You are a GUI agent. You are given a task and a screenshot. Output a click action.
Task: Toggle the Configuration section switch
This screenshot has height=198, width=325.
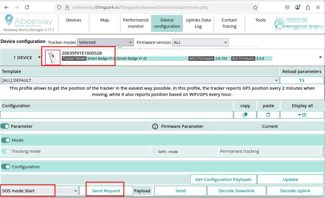pos(6,167)
